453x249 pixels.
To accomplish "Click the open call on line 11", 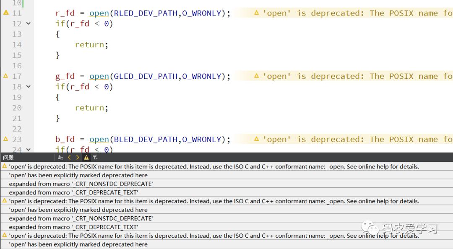I will (x=99, y=13).
